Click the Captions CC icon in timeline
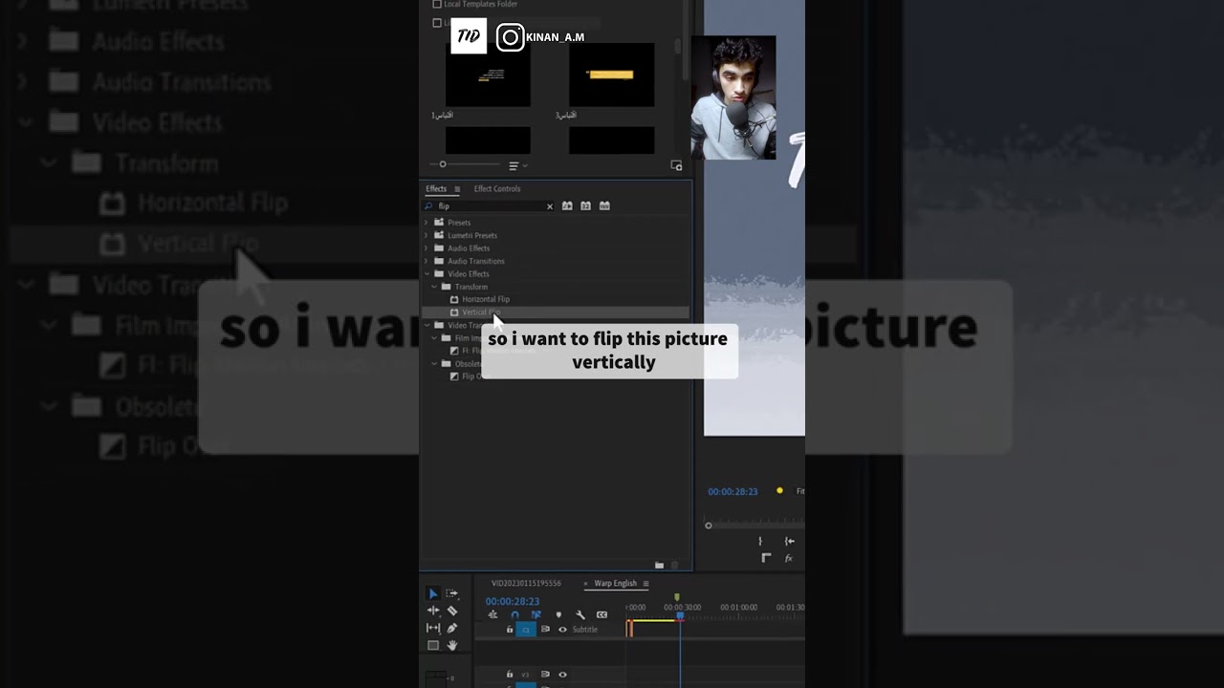The image size is (1224, 688). pyautogui.click(x=601, y=614)
